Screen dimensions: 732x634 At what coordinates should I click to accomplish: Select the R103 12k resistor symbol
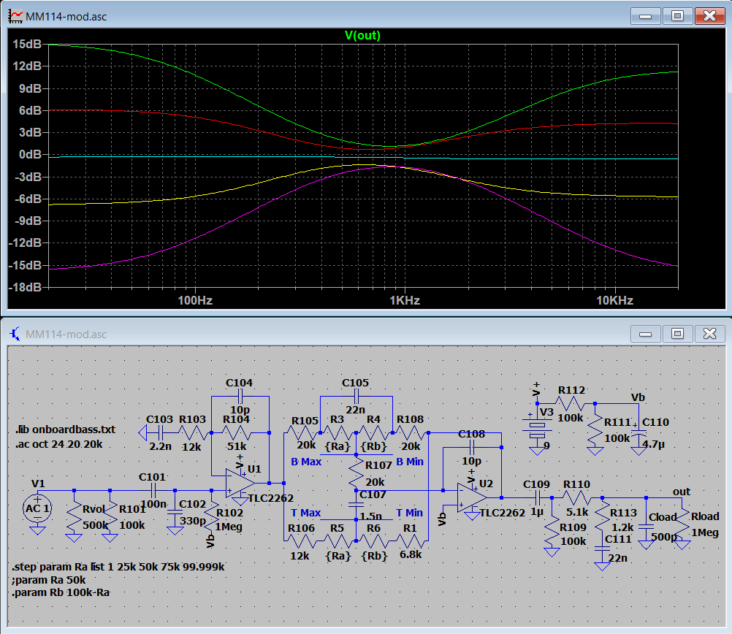click(192, 433)
